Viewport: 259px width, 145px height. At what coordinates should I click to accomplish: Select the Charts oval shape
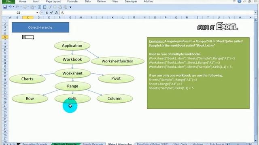27,79
